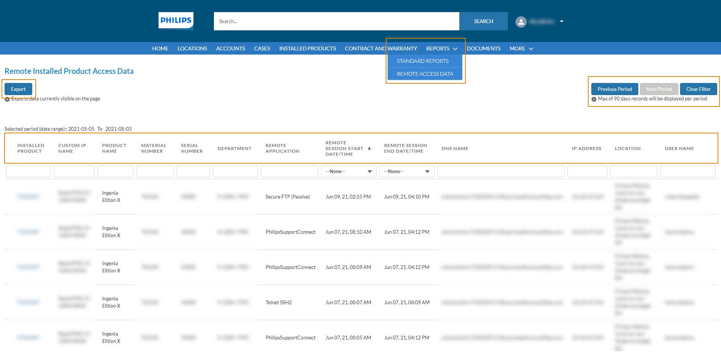Click the Previous Period button
The height and width of the screenshot is (355, 721).
[x=614, y=89]
